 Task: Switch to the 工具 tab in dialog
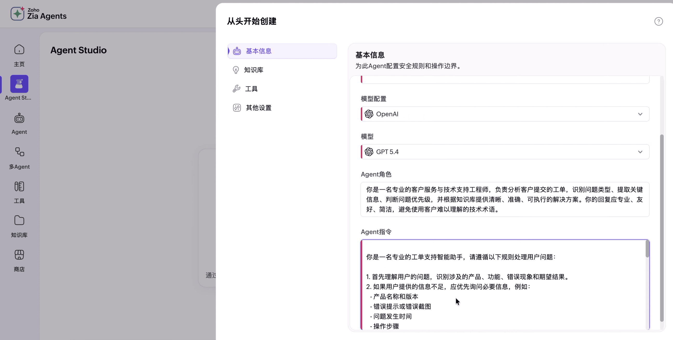(282, 89)
